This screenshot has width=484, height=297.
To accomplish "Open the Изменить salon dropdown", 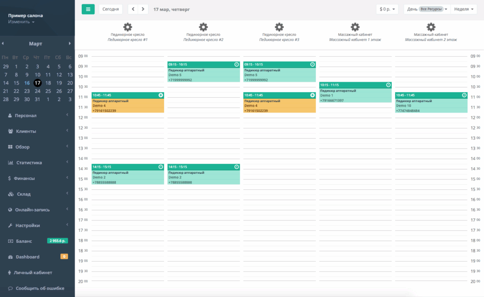I will click(21, 22).
